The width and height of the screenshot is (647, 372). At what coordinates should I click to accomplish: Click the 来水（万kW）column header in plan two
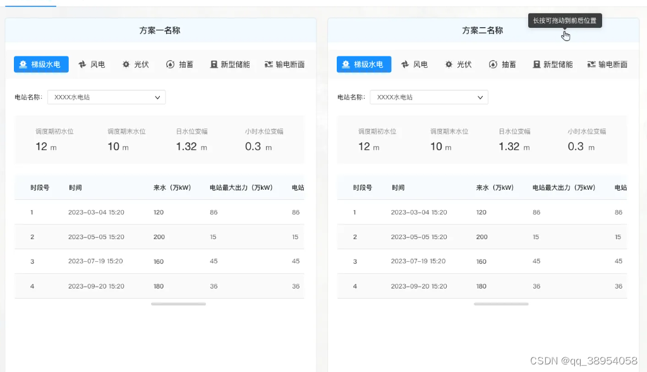point(495,188)
